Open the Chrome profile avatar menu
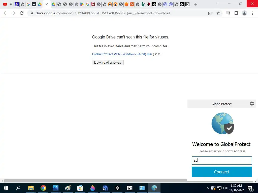This screenshot has height=193, width=258. (x=244, y=13)
